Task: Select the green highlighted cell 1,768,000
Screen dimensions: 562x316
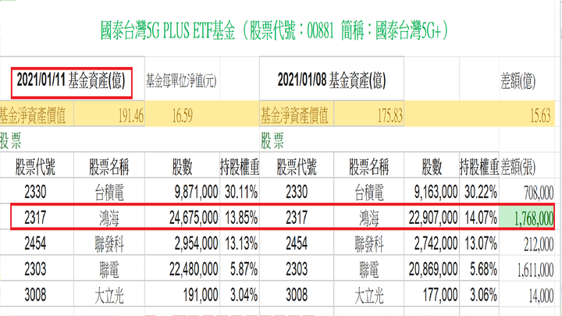Action: click(527, 218)
